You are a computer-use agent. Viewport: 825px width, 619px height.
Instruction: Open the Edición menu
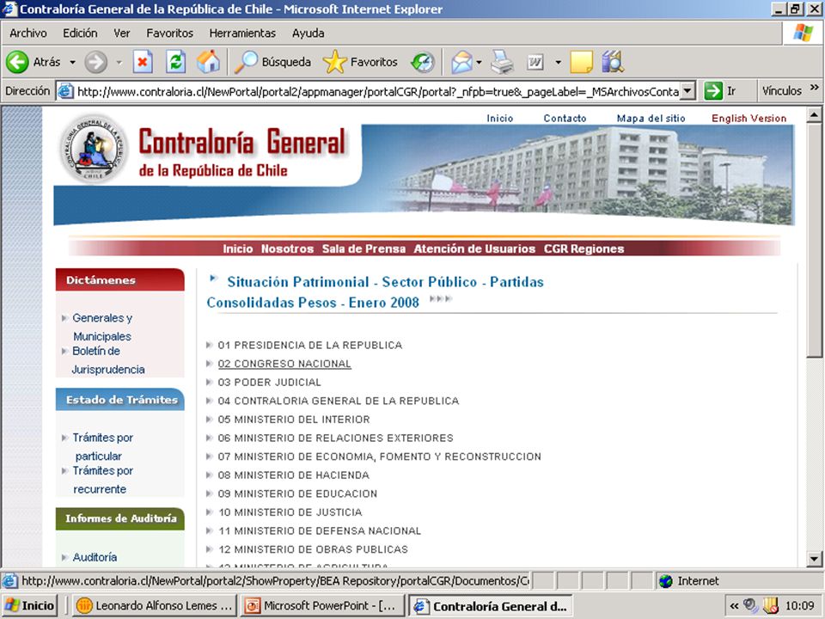click(x=80, y=34)
